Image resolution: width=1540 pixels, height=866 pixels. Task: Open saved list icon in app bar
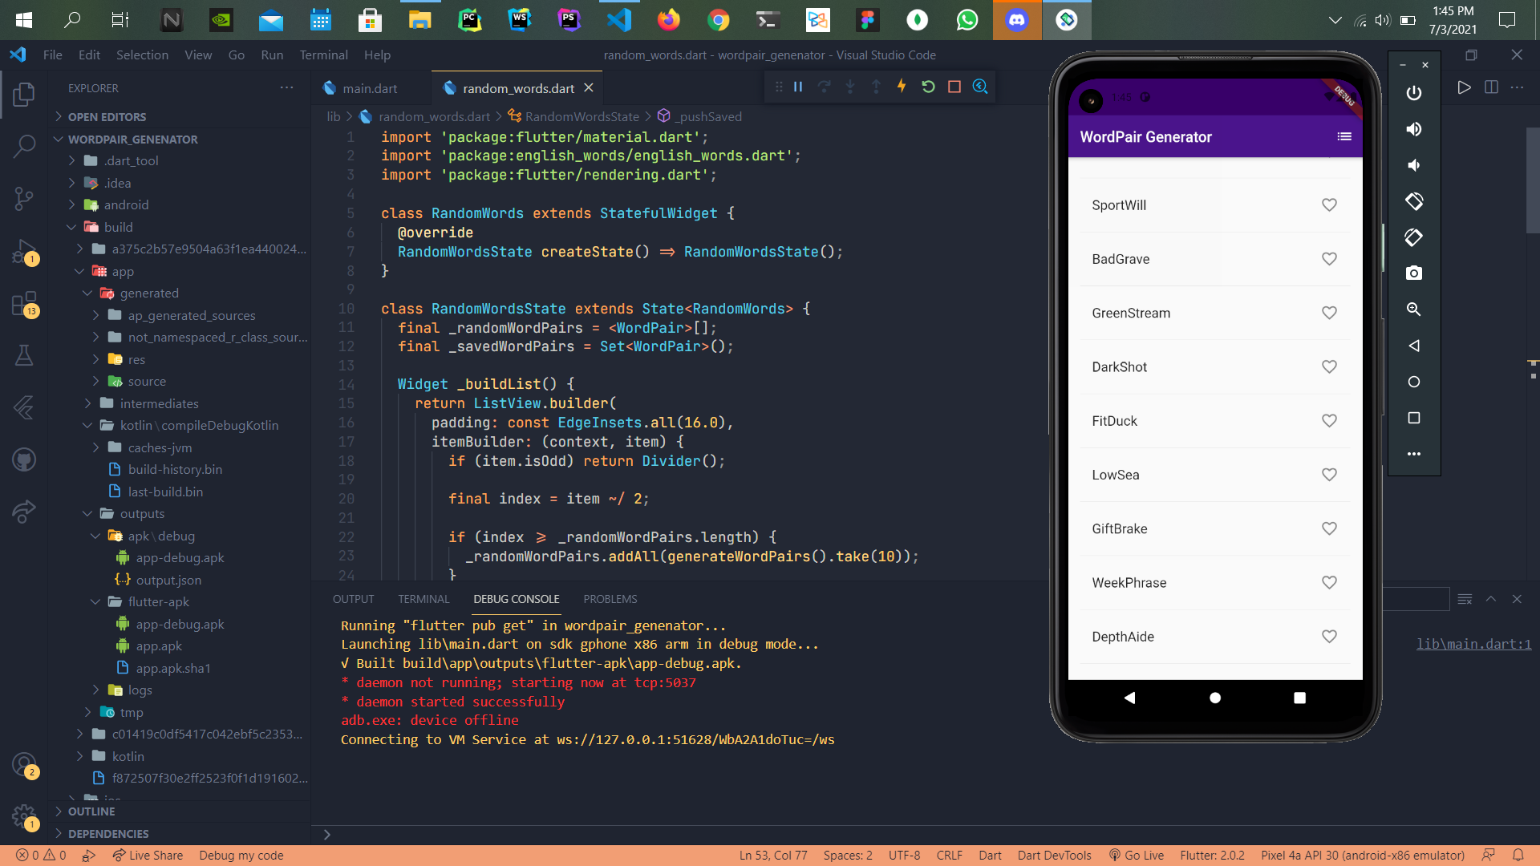(1344, 137)
